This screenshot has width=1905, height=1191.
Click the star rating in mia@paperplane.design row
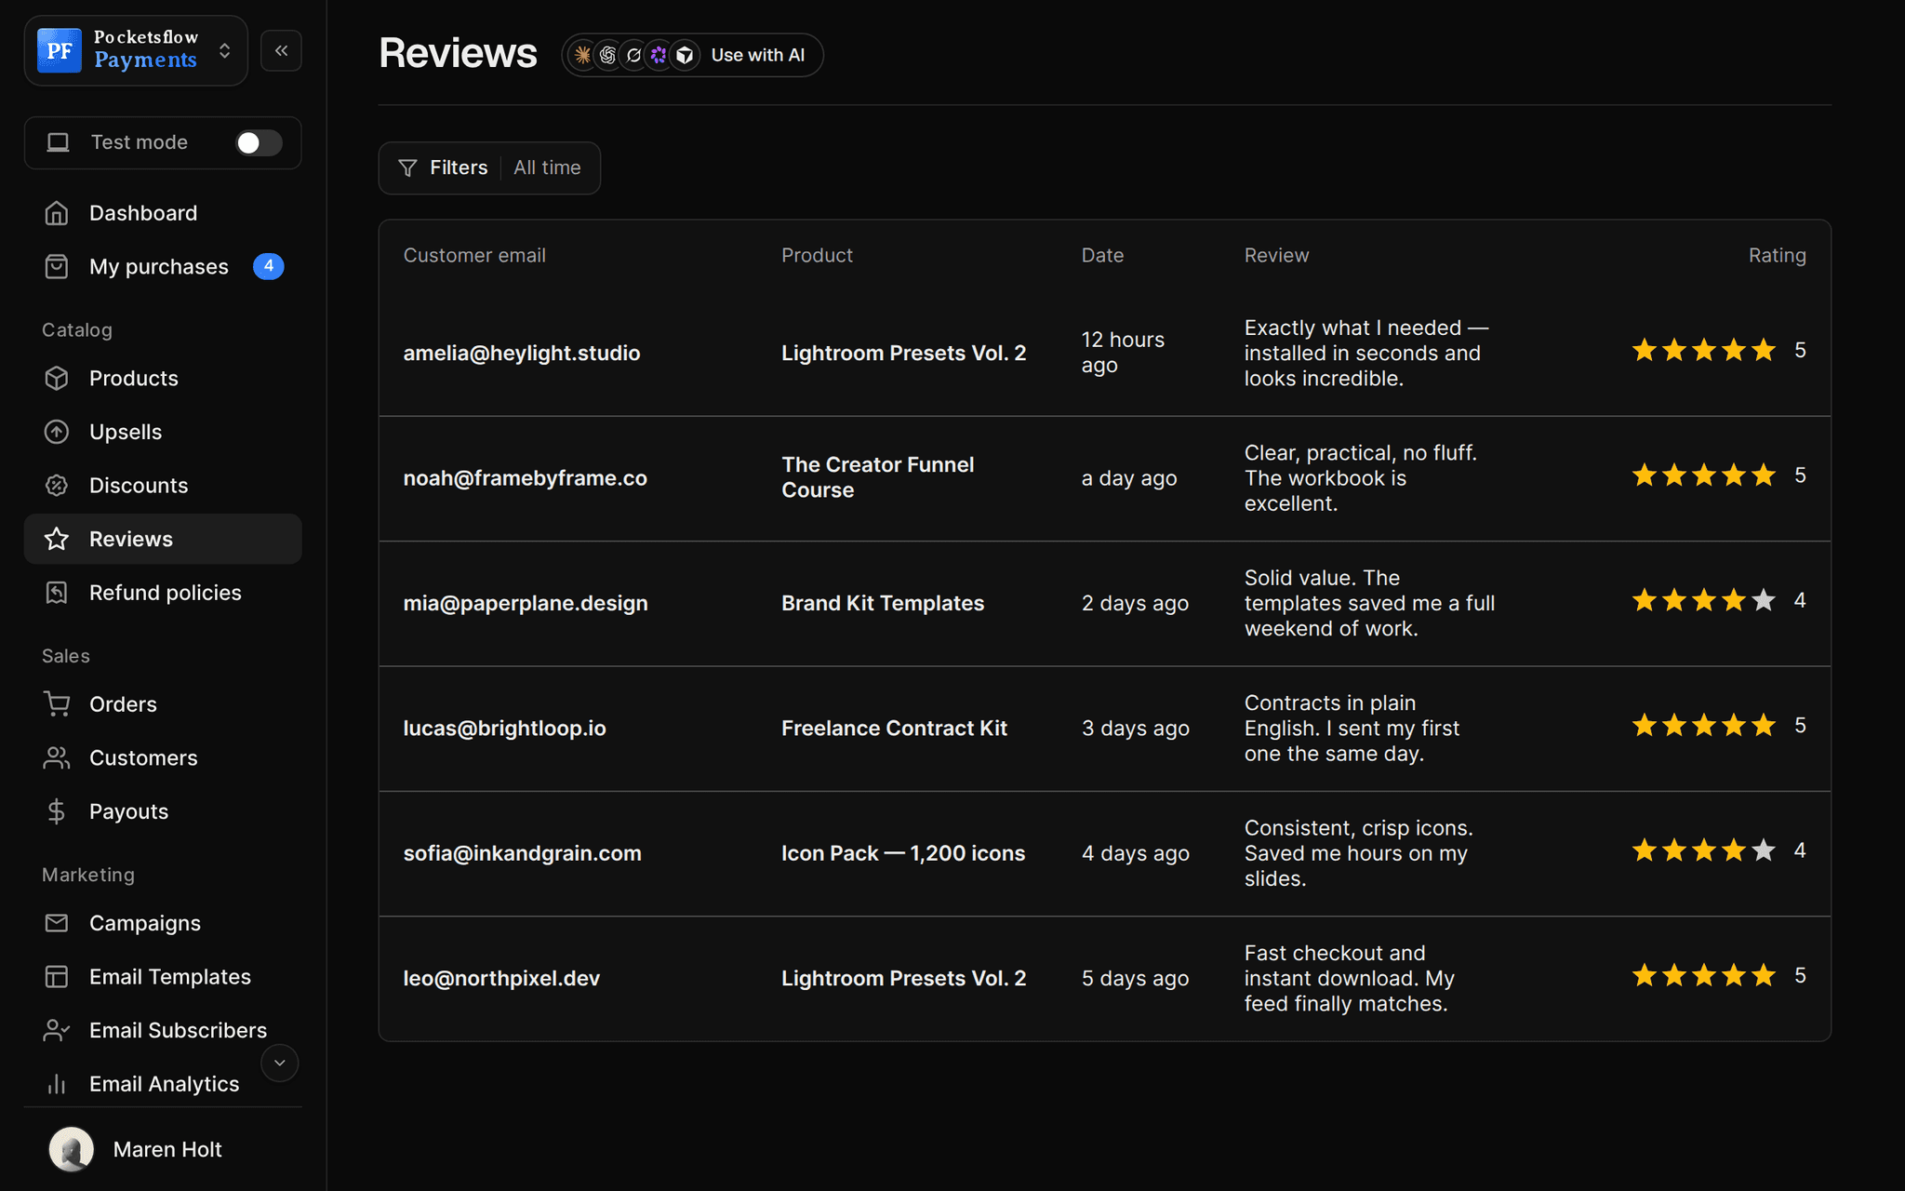tap(1704, 600)
